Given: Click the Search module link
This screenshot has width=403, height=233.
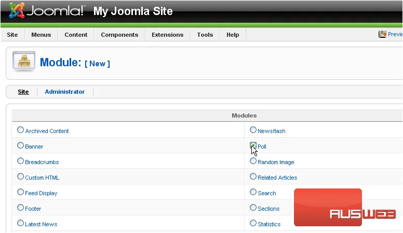Looking at the screenshot, I should pyautogui.click(x=267, y=193).
